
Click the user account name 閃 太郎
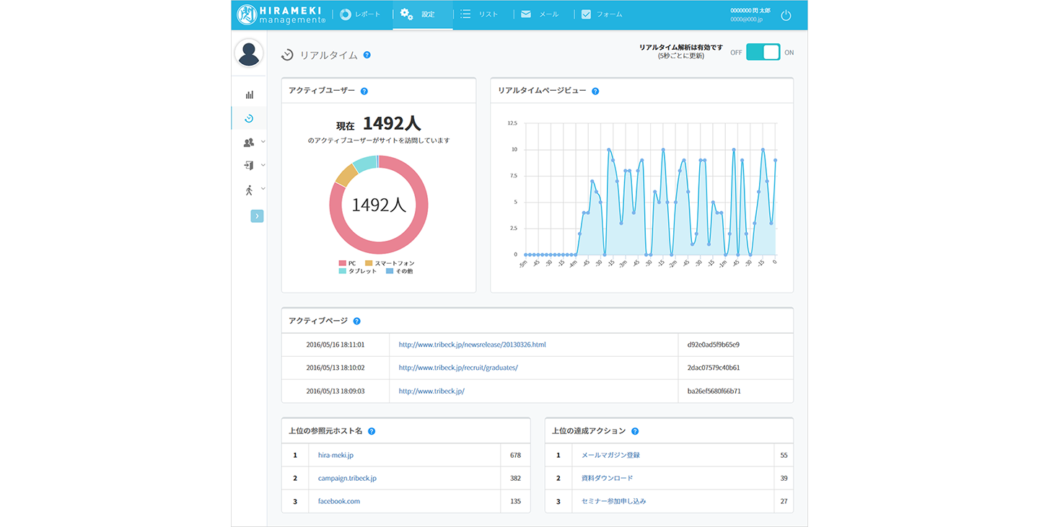point(750,11)
